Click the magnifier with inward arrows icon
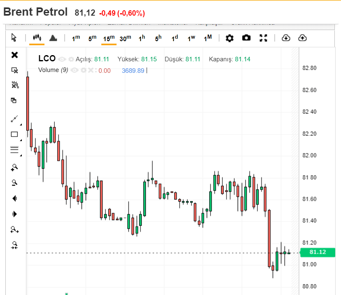The image size is (341, 295). pyautogui.click(x=14, y=245)
